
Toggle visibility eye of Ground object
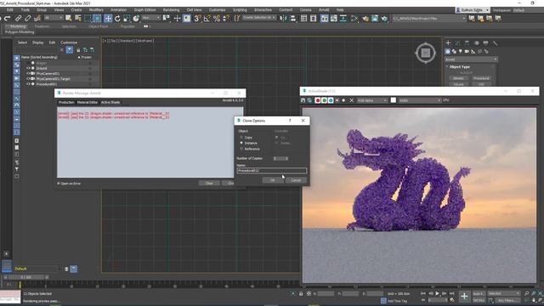[x=28, y=68]
